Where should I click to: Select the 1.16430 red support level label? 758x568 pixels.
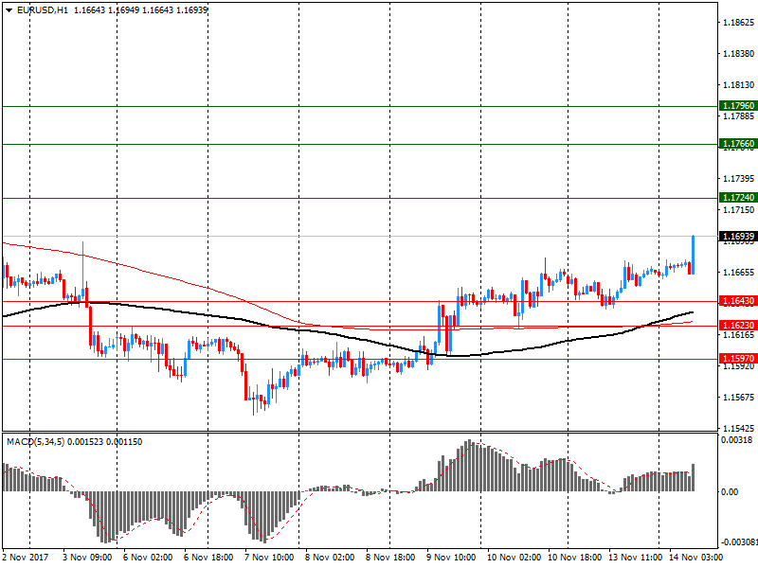coord(738,301)
